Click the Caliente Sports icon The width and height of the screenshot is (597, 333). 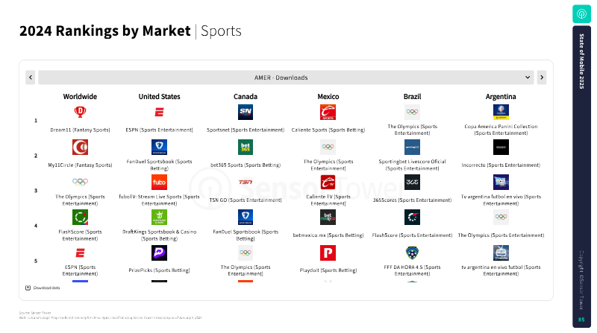[x=328, y=112]
